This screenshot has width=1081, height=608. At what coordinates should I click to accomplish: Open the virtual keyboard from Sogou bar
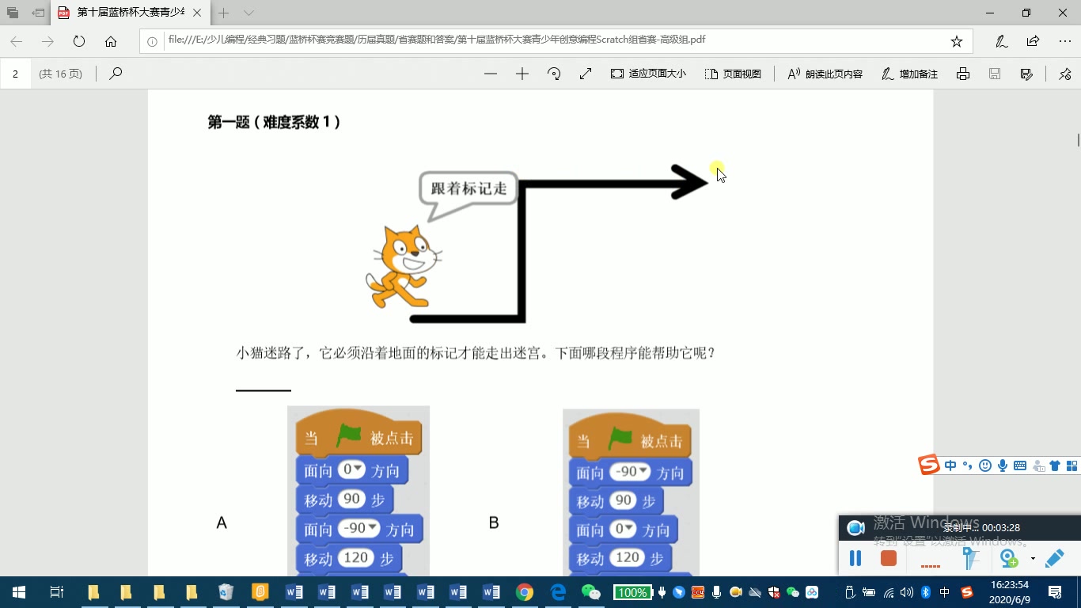(x=1021, y=465)
